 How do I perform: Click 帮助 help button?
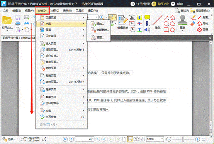(x=177, y=4)
